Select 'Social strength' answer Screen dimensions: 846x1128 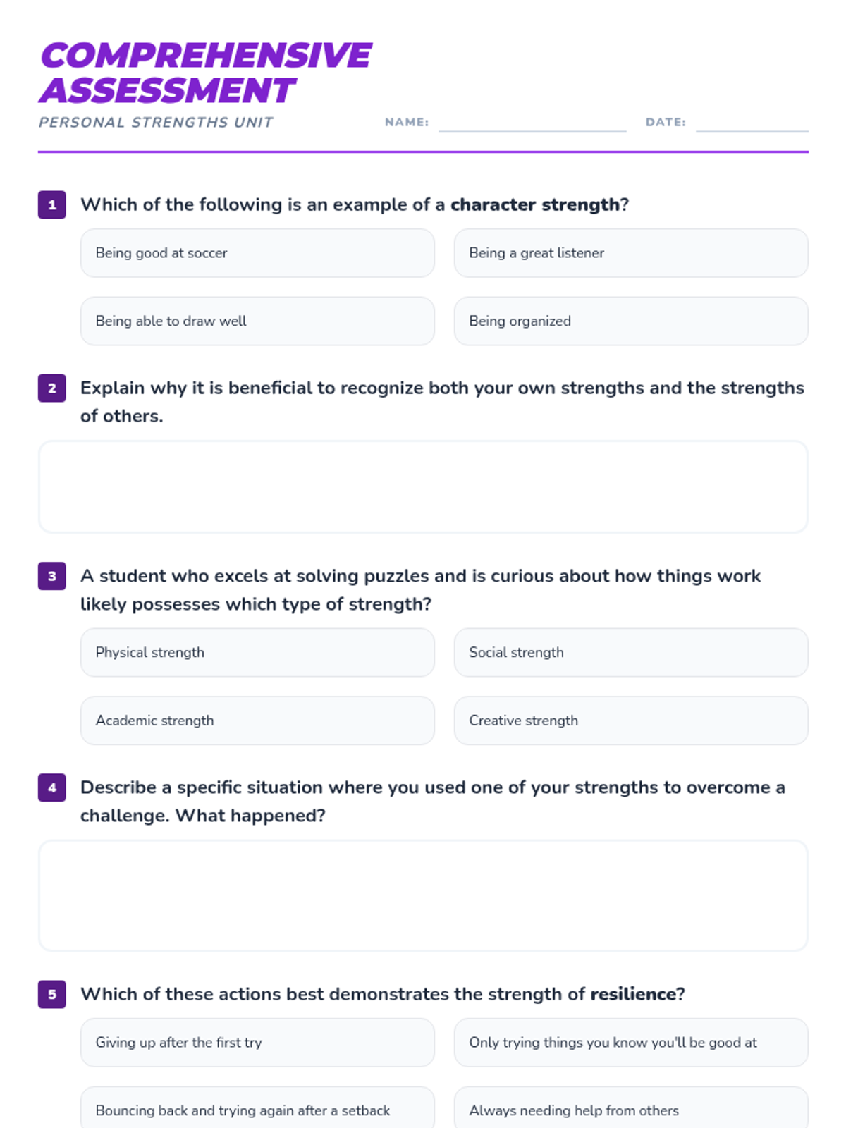pos(631,653)
